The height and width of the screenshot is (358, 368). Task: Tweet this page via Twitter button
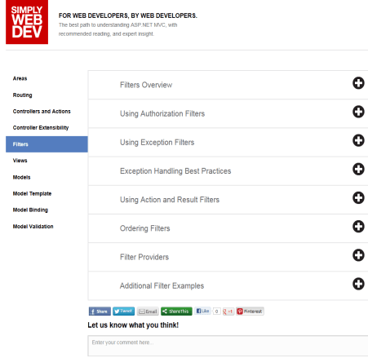(x=123, y=311)
